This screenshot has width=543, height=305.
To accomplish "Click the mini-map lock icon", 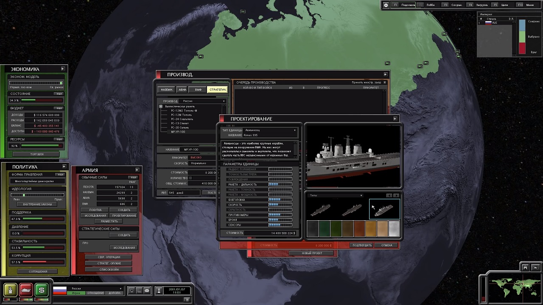I will pyautogui.click(x=536, y=268).
